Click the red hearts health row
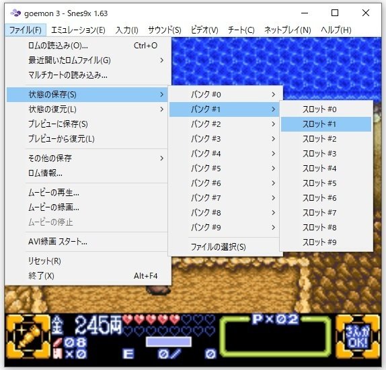This screenshot has height=370, width=386. (x=151, y=320)
